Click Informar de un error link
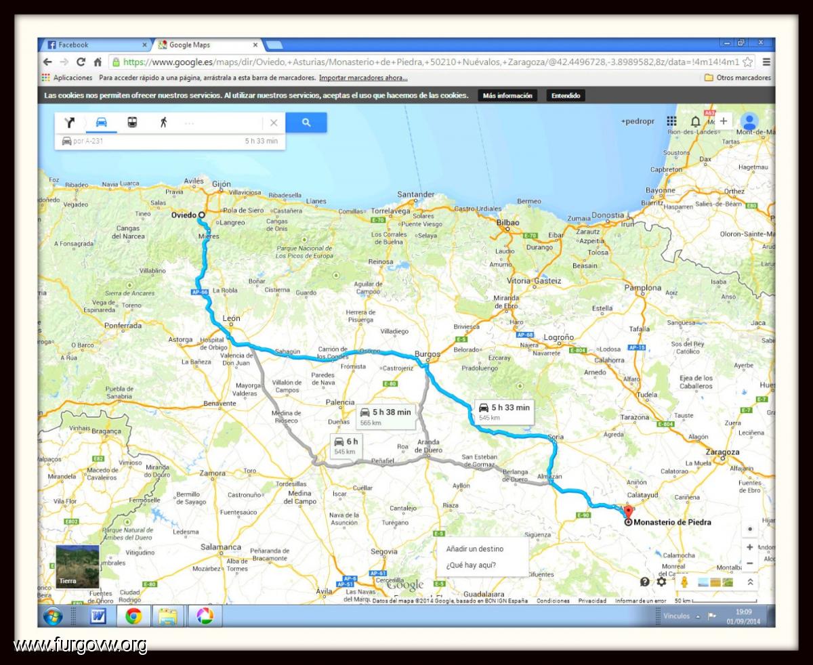The height and width of the screenshot is (665, 813). click(640, 601)
